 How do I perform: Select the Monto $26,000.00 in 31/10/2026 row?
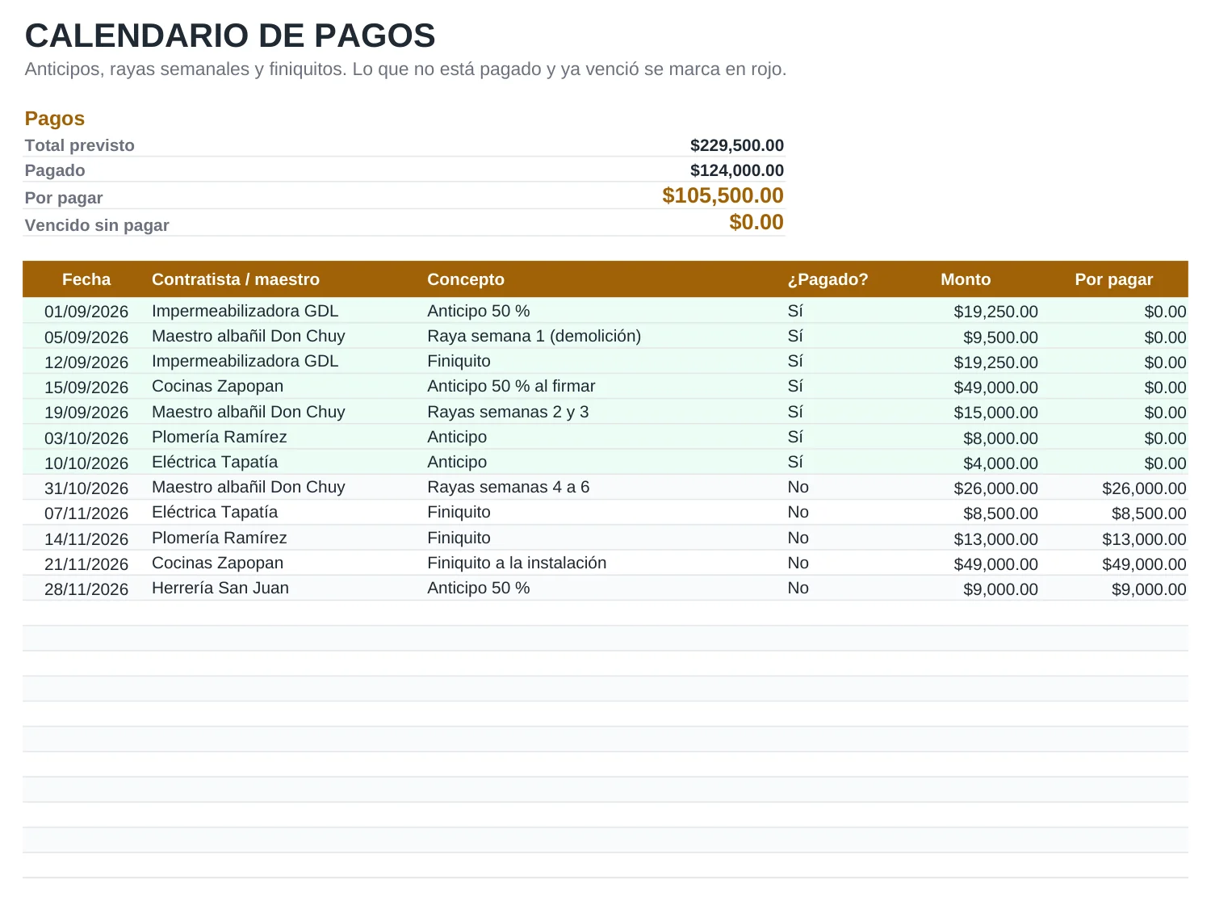pyautogui.click(x=995, y=488)
